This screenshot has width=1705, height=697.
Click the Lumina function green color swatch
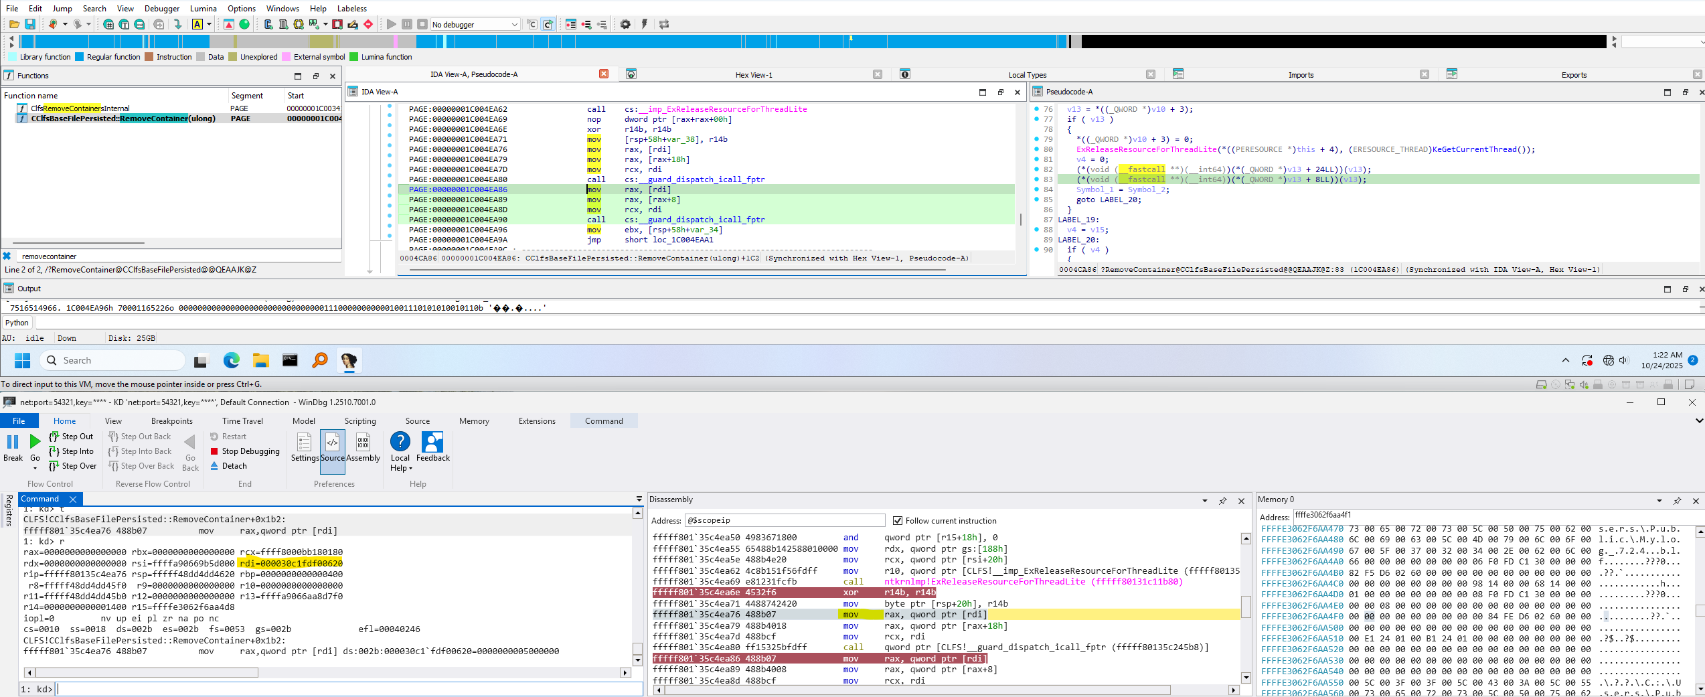(354, 57)
